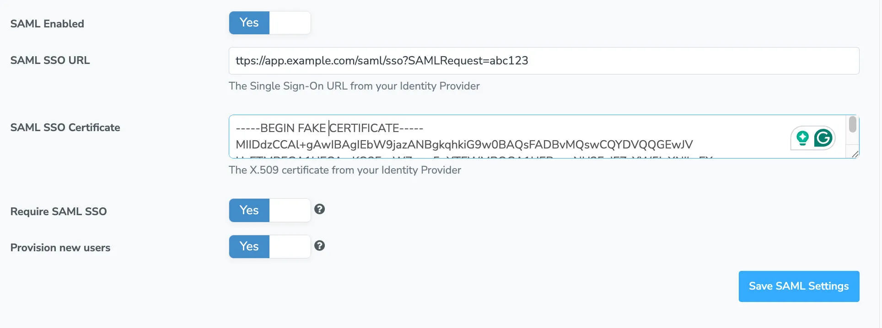This screenshot has height=328, width=882.
Task: Click the Save SAML Settings button
Action: pyautogui.click(x=799, y=286)
